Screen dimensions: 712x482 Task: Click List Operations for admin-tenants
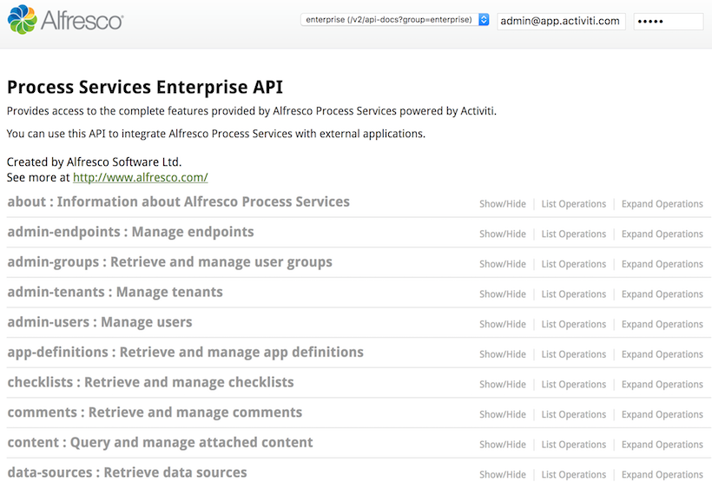pos(573,294)
